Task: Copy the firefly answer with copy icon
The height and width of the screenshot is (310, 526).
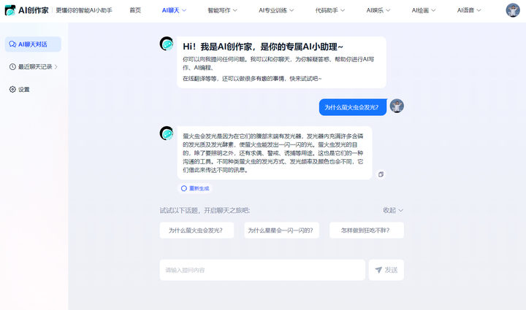Action: [x=381, y=174]
